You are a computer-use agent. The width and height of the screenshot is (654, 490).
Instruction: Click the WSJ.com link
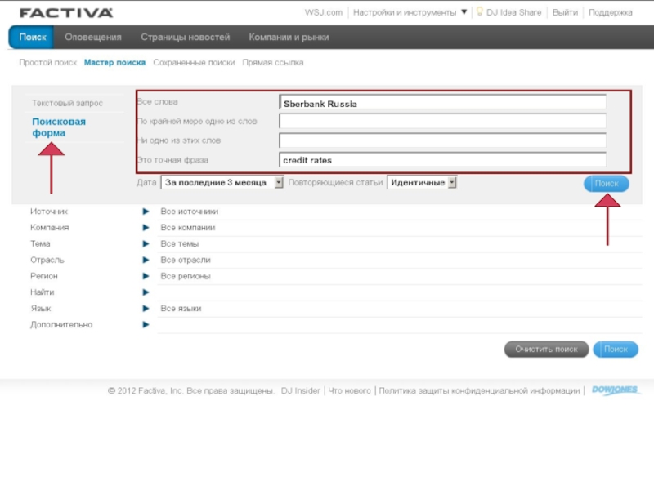click(x=323, y=12)
